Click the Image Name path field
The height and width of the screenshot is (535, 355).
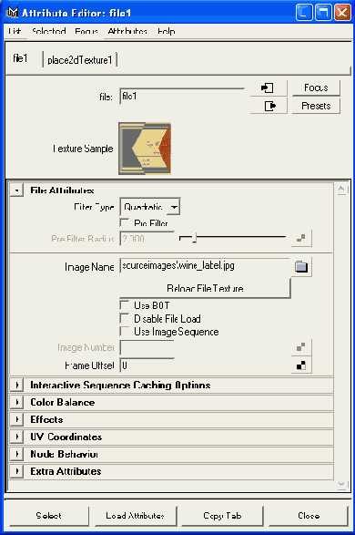coord(205,266)
